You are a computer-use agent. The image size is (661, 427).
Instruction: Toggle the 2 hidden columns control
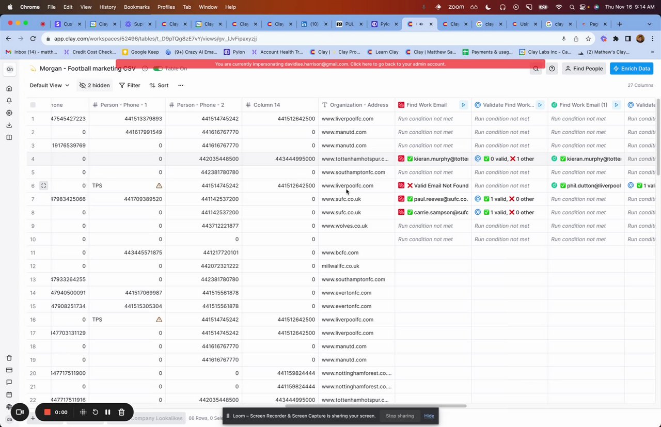(x=95, y=85)
